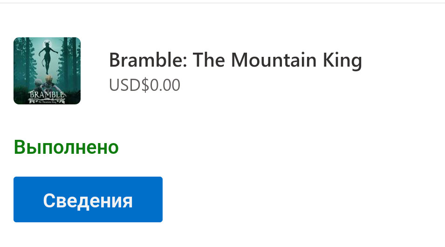Click the USD$0.00 price text
This screenshot has width=445, height=247.
(144, 85)
